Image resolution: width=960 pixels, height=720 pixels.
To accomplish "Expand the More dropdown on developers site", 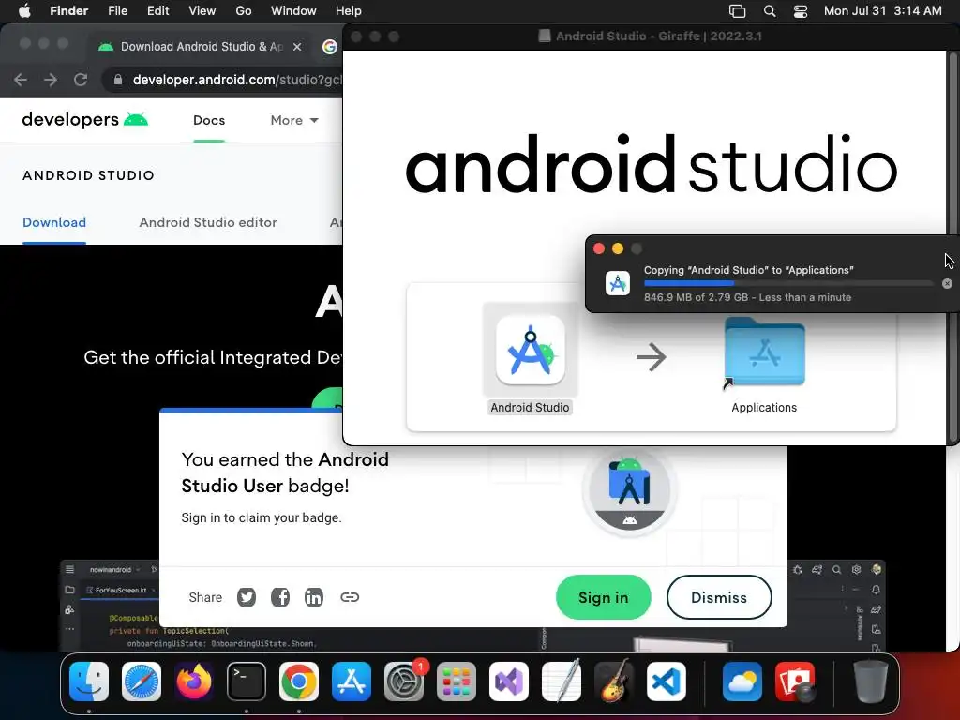I will 294,120.
